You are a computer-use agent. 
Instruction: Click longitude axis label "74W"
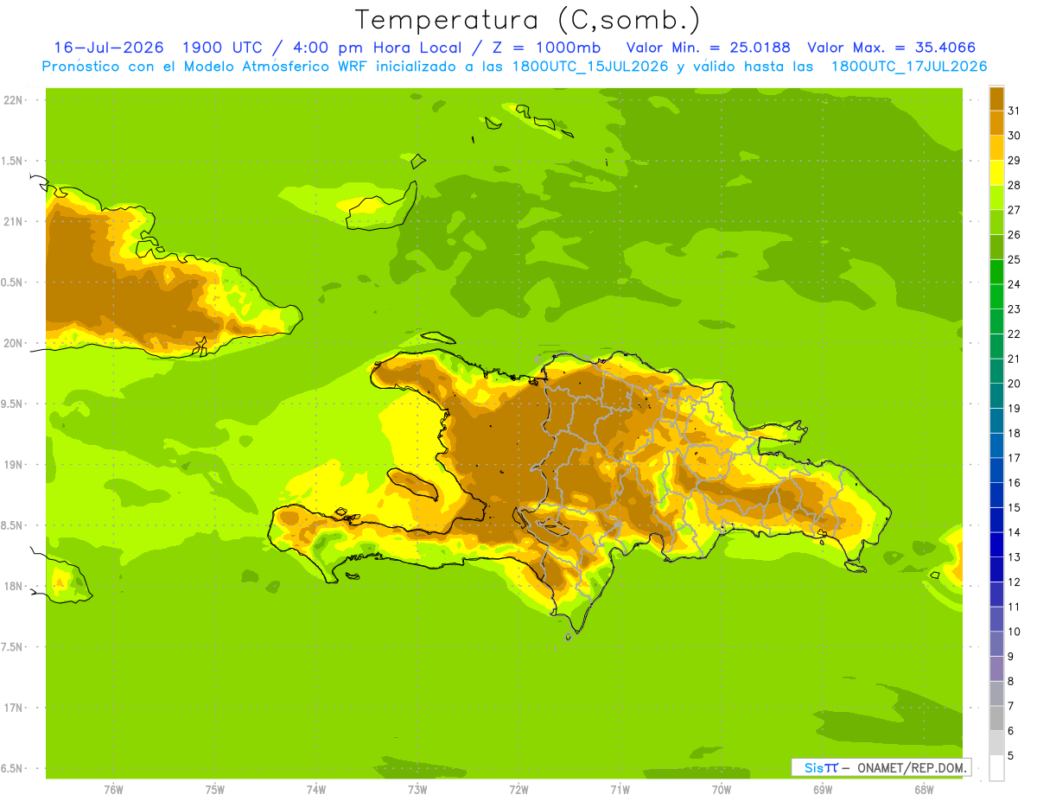[315, 791]
